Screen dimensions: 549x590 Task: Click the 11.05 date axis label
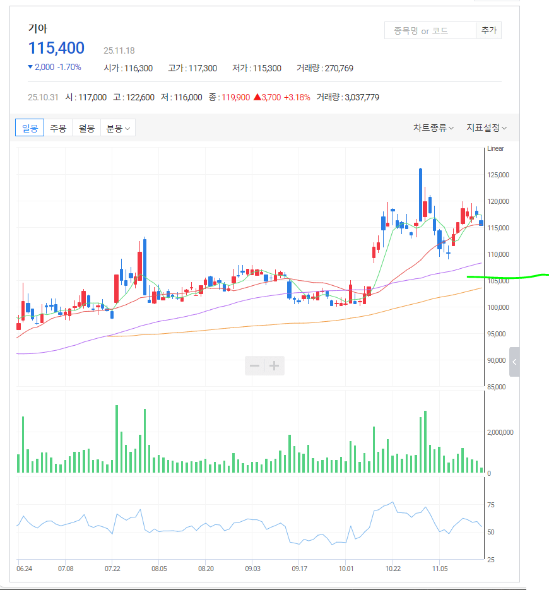pos(440,569)
